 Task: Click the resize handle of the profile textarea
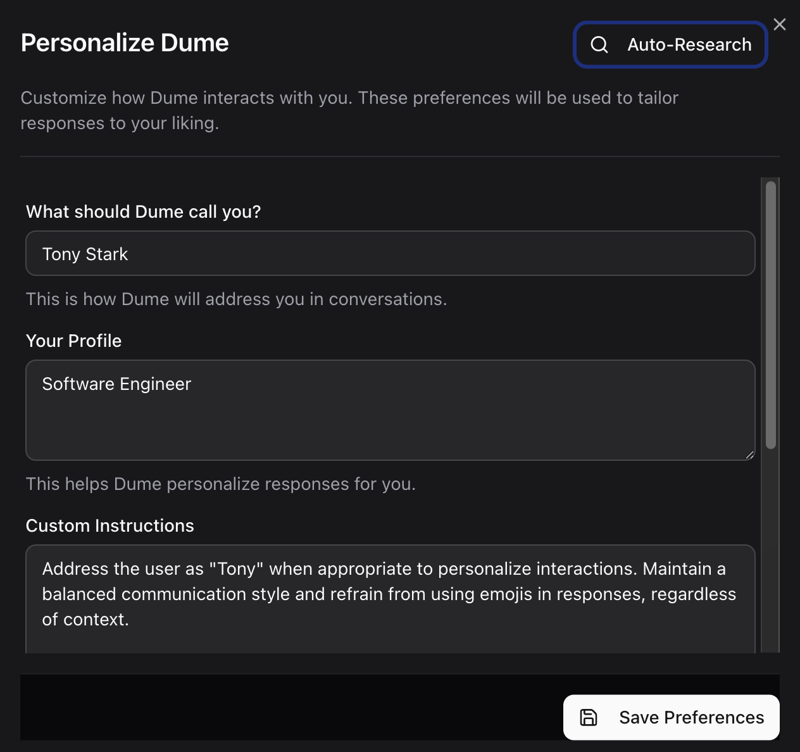tap(749, 454)
